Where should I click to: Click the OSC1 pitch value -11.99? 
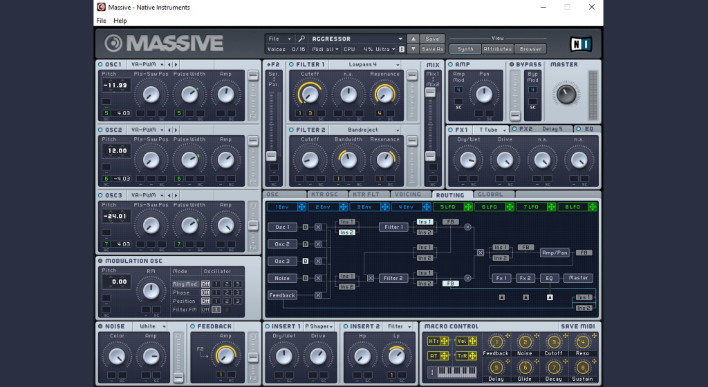click(116, 85)
